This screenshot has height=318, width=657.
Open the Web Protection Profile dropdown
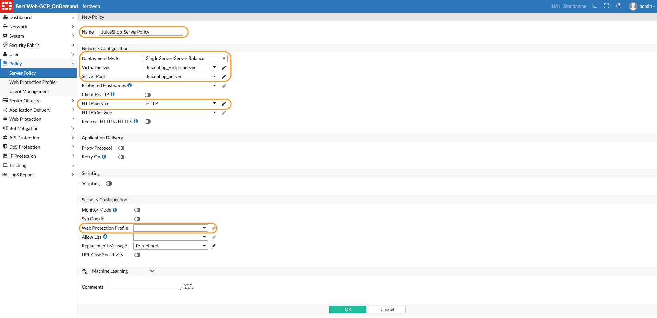[171, 228]
